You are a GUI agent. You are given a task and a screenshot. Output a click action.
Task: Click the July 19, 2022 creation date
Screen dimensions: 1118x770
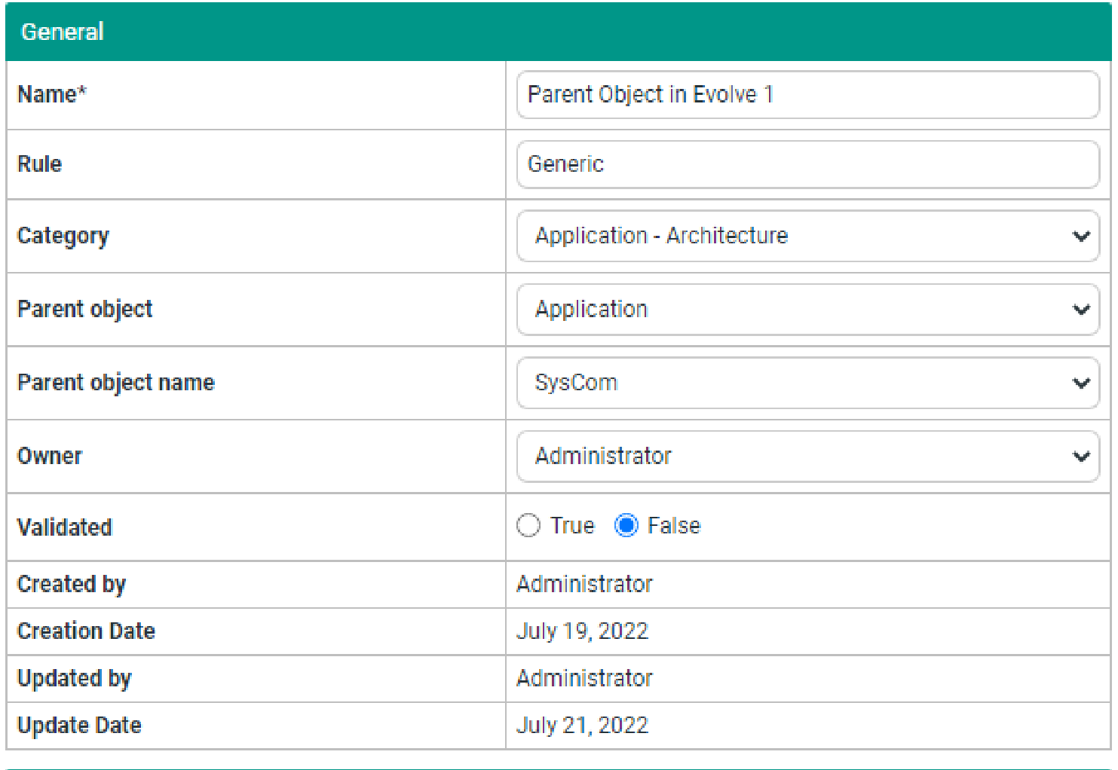(x=582, y=631)
